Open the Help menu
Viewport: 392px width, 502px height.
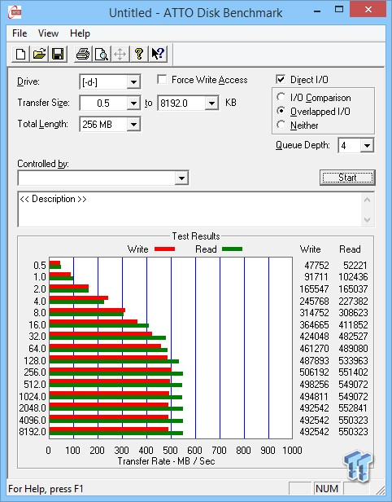(80, 33)
